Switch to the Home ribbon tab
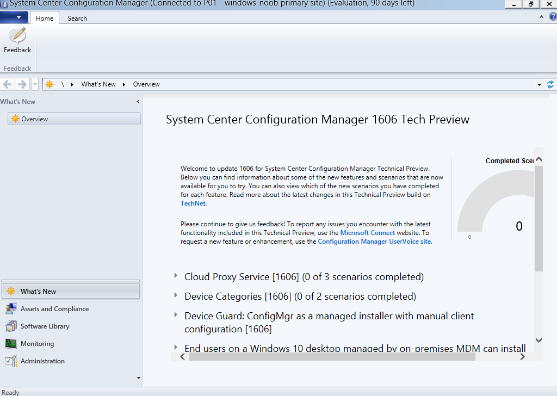 (x=45, y=18)
